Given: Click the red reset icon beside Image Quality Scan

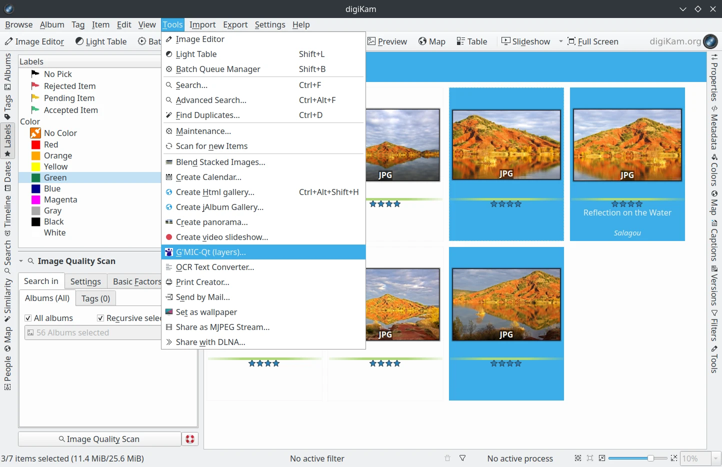Looking at the screenshot, I should click(190, 439).
